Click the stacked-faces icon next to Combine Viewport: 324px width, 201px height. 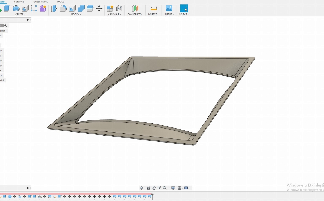click(90, 8)
